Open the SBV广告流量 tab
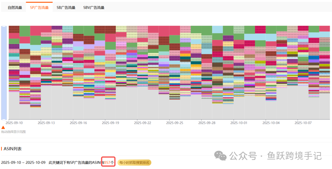 click(94, 8)
